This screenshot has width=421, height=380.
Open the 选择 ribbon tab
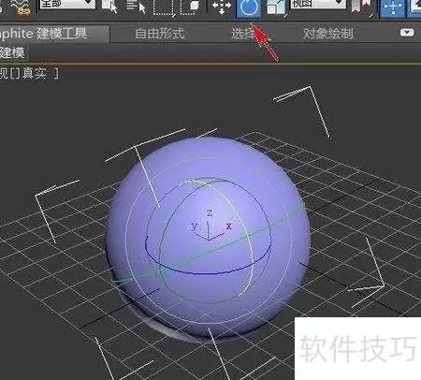point(244,34)
